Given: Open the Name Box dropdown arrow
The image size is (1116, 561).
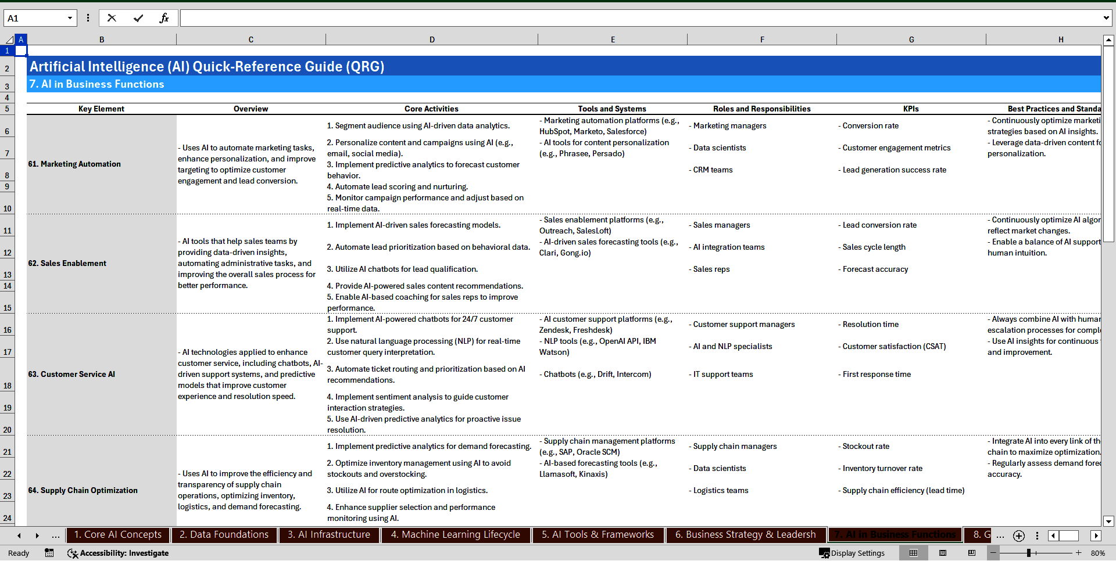Looking at the screenshot, I should pos(71,18).
